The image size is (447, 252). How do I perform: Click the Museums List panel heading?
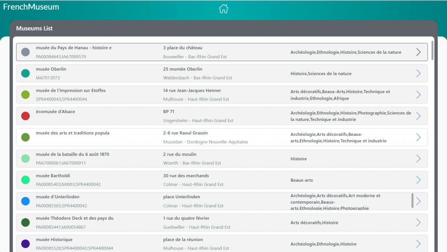coord(34,28)
